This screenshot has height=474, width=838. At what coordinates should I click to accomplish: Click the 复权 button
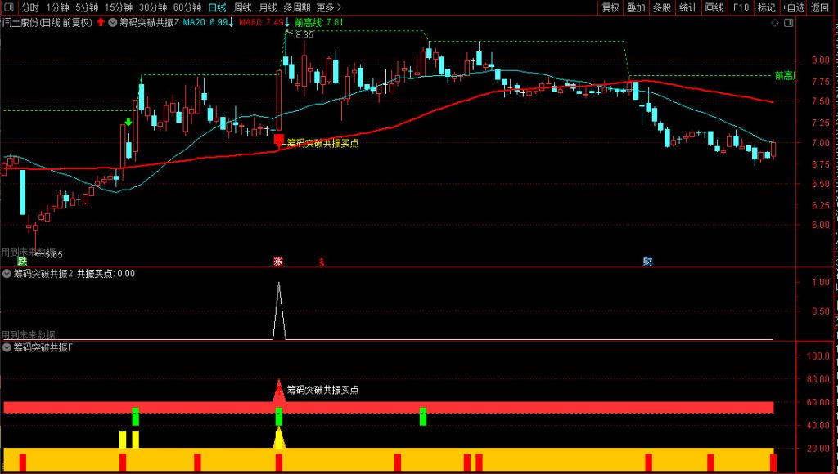coord(610,7)
